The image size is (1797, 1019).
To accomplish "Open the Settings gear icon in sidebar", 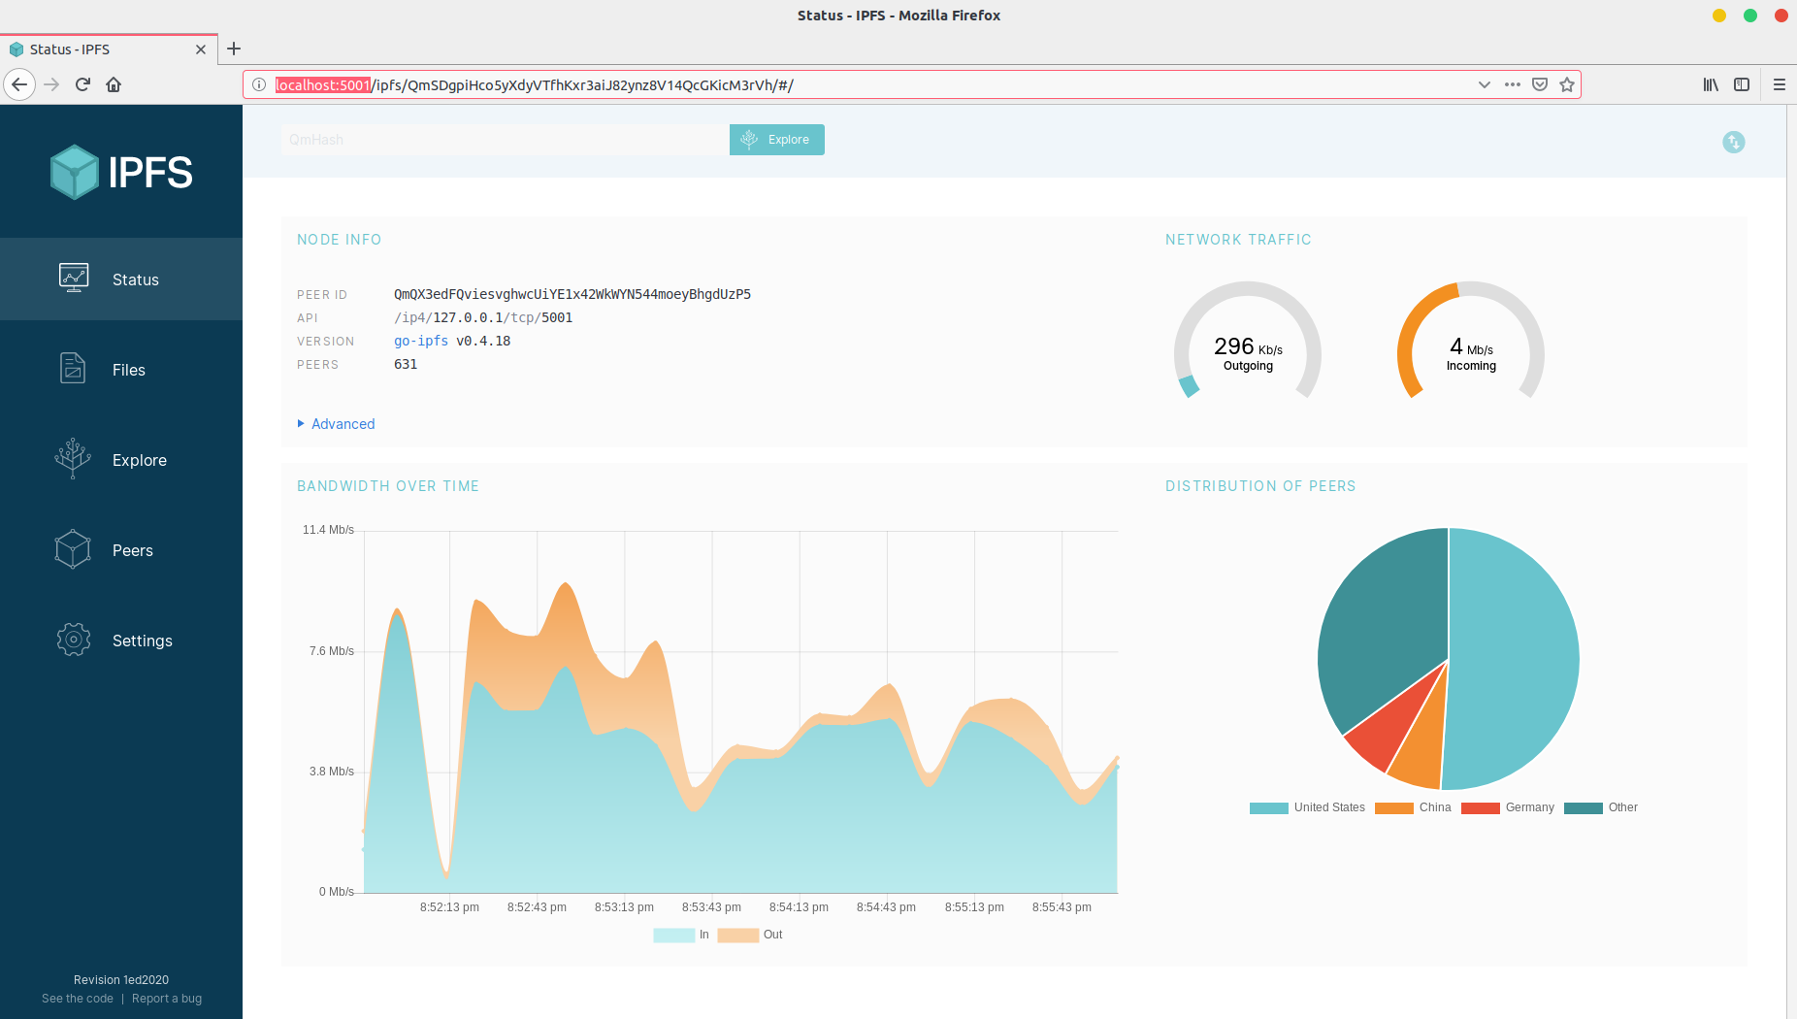I will point(74,640).
